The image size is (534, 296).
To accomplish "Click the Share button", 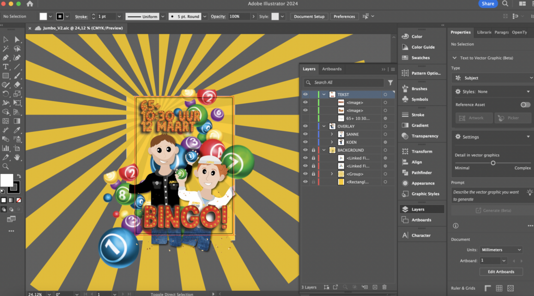I will (488, 4).
